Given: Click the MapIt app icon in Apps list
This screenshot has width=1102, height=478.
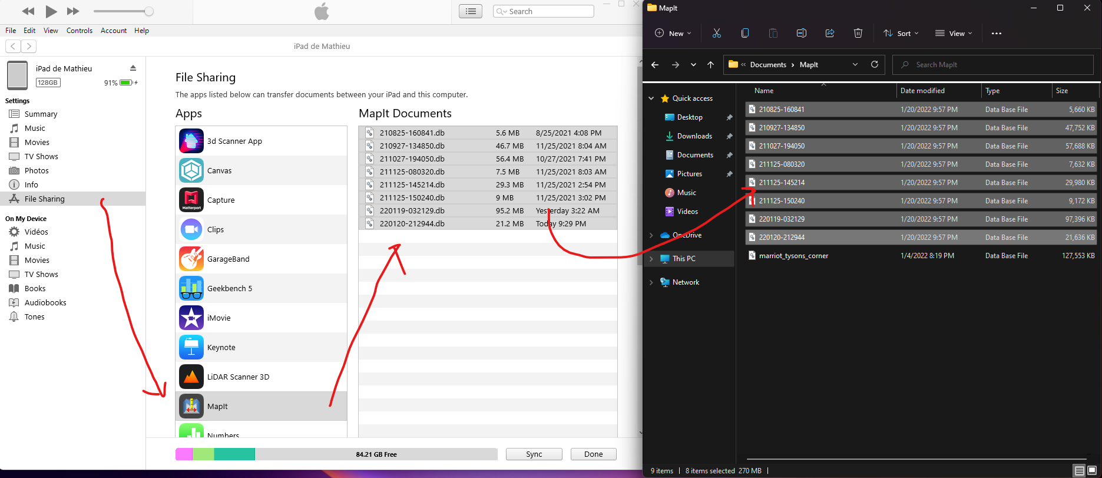Looking at the screenshot, I should click(191, 406).
